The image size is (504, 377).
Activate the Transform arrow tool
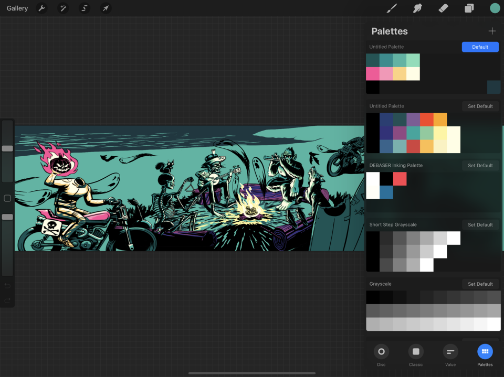106,8
